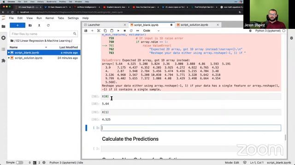This screenshot has height=165, width=295.
Task: Open the Settings menu
Action: (x=73, y=18)
